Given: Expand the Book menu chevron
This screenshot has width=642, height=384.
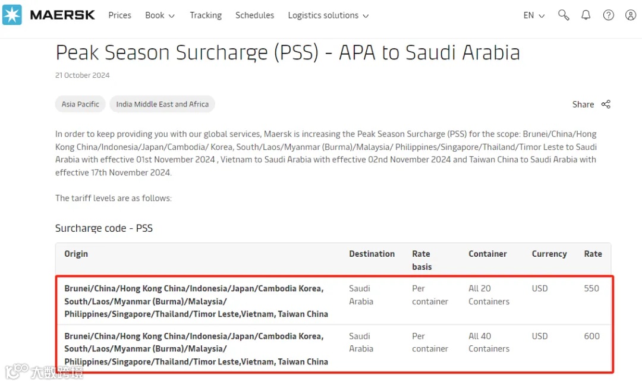Looking at the screenshot, I should click(x=172, y=16).
